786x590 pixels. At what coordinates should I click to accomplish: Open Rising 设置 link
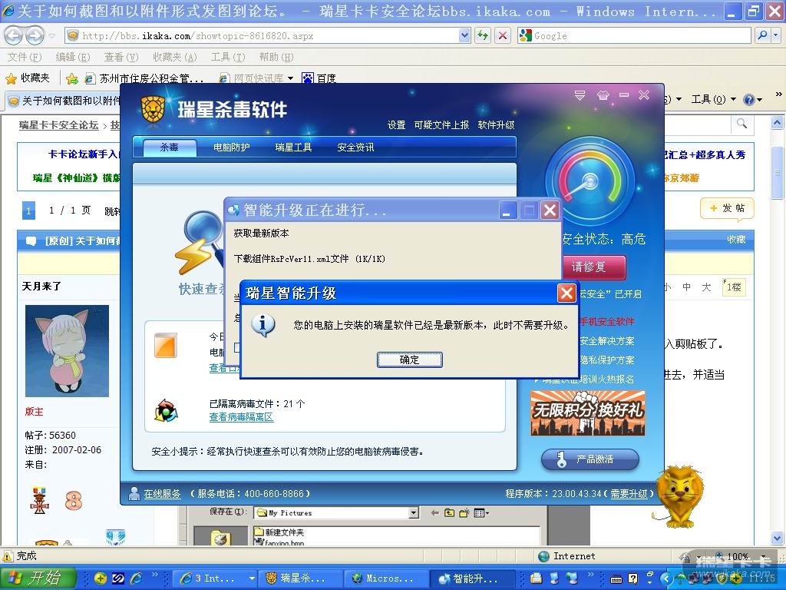396,125
